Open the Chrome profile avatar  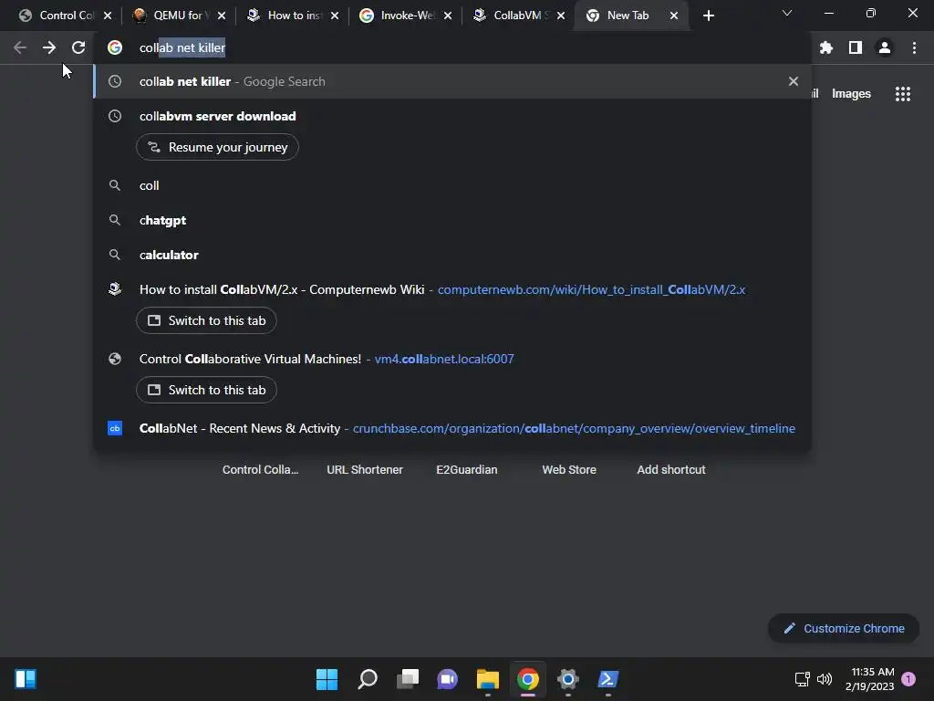pyautogui.click(x=885, y=47)
